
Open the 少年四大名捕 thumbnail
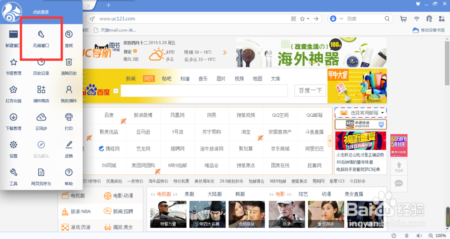point(207,214)
